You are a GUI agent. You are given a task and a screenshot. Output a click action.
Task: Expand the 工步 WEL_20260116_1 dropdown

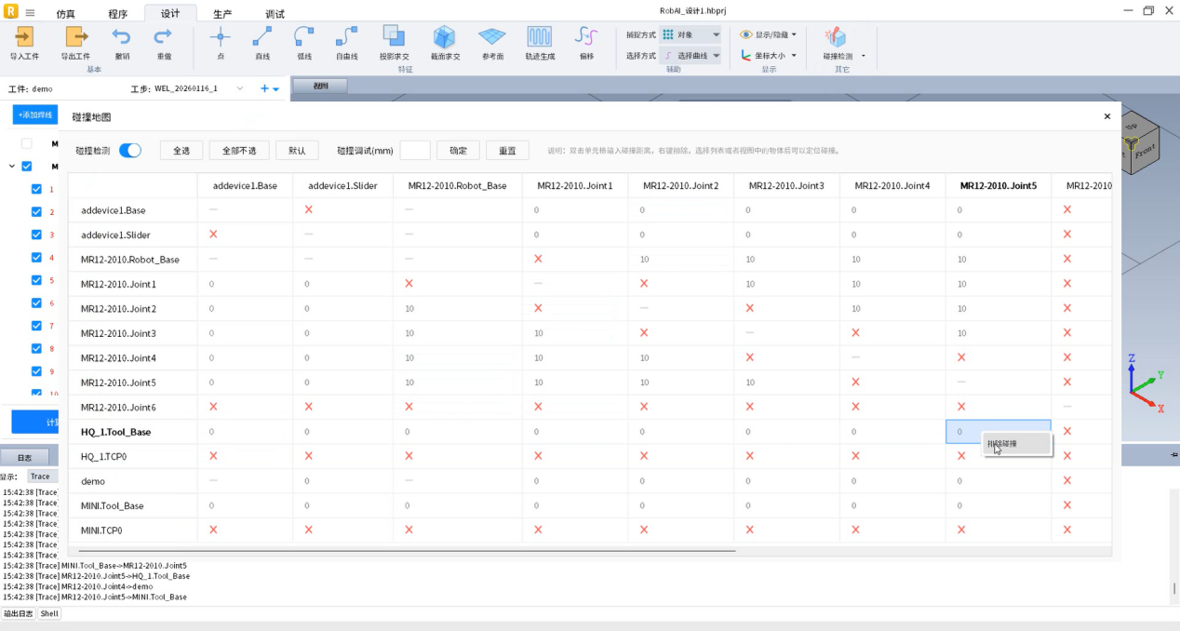239,88
